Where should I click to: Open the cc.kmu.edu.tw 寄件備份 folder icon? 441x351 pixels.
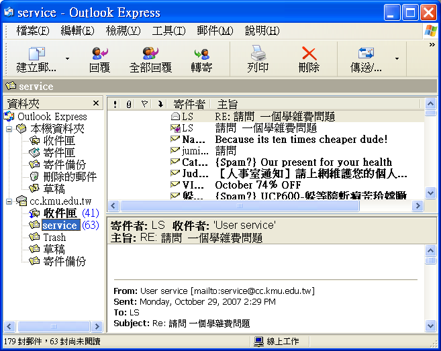[x=34, y=261]
